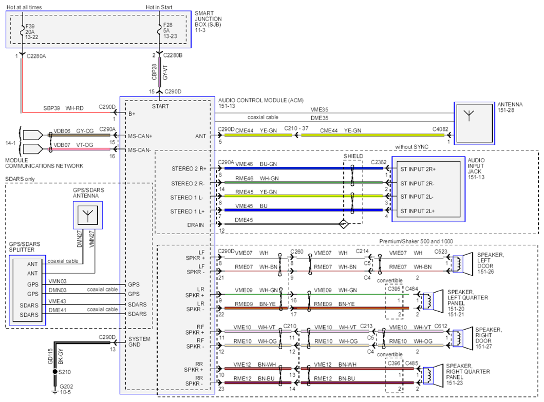
Task: Select the C4082 connector label
Action: coord(440,129)
